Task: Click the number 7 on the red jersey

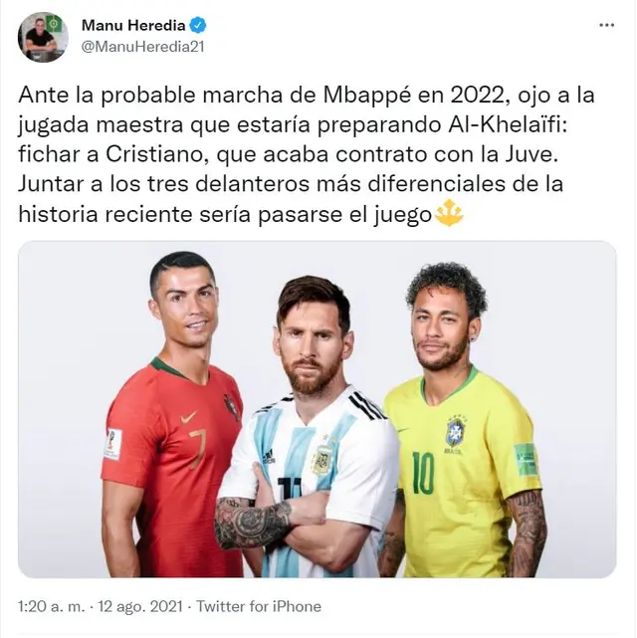Action: pos(198,447)
